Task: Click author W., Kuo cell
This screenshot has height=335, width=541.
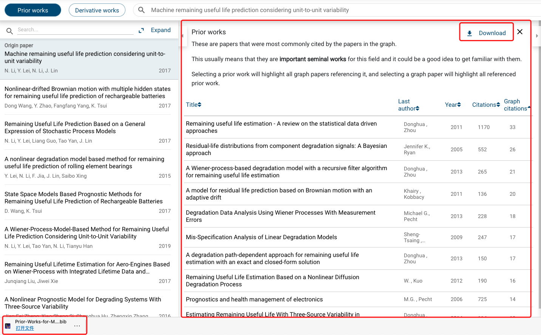Action: tap(413, 281)
